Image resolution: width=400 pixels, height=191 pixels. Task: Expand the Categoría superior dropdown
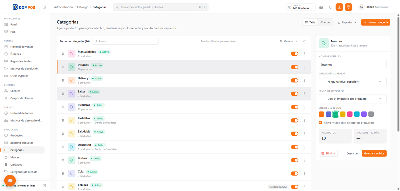(x=352, y=82)
